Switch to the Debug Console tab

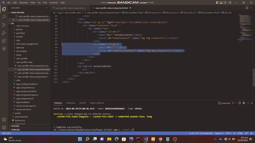(x=97, y=103)
